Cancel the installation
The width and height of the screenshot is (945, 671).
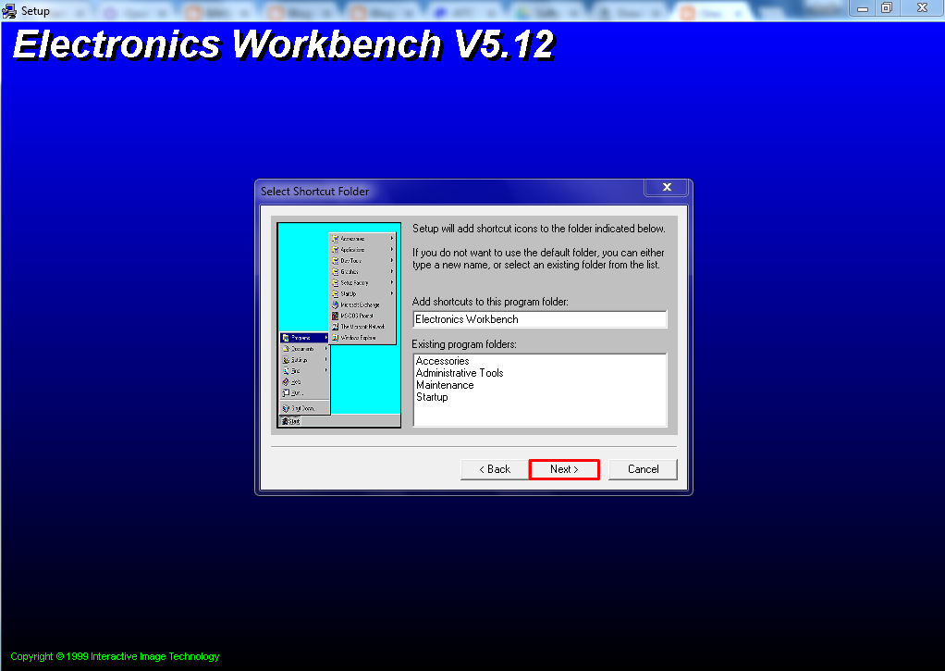643,469
